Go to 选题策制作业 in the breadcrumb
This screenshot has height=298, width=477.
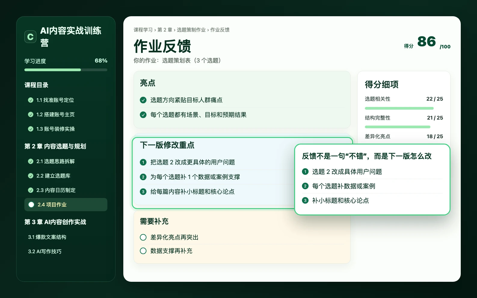pos(191,30)
